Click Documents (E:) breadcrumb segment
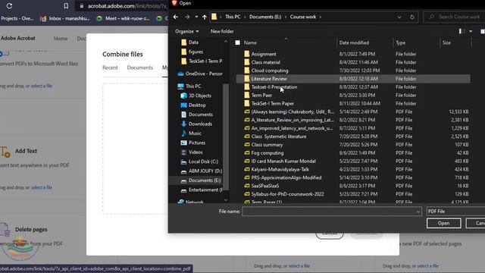This screenshot has height=273, width=485. [265, 17]
